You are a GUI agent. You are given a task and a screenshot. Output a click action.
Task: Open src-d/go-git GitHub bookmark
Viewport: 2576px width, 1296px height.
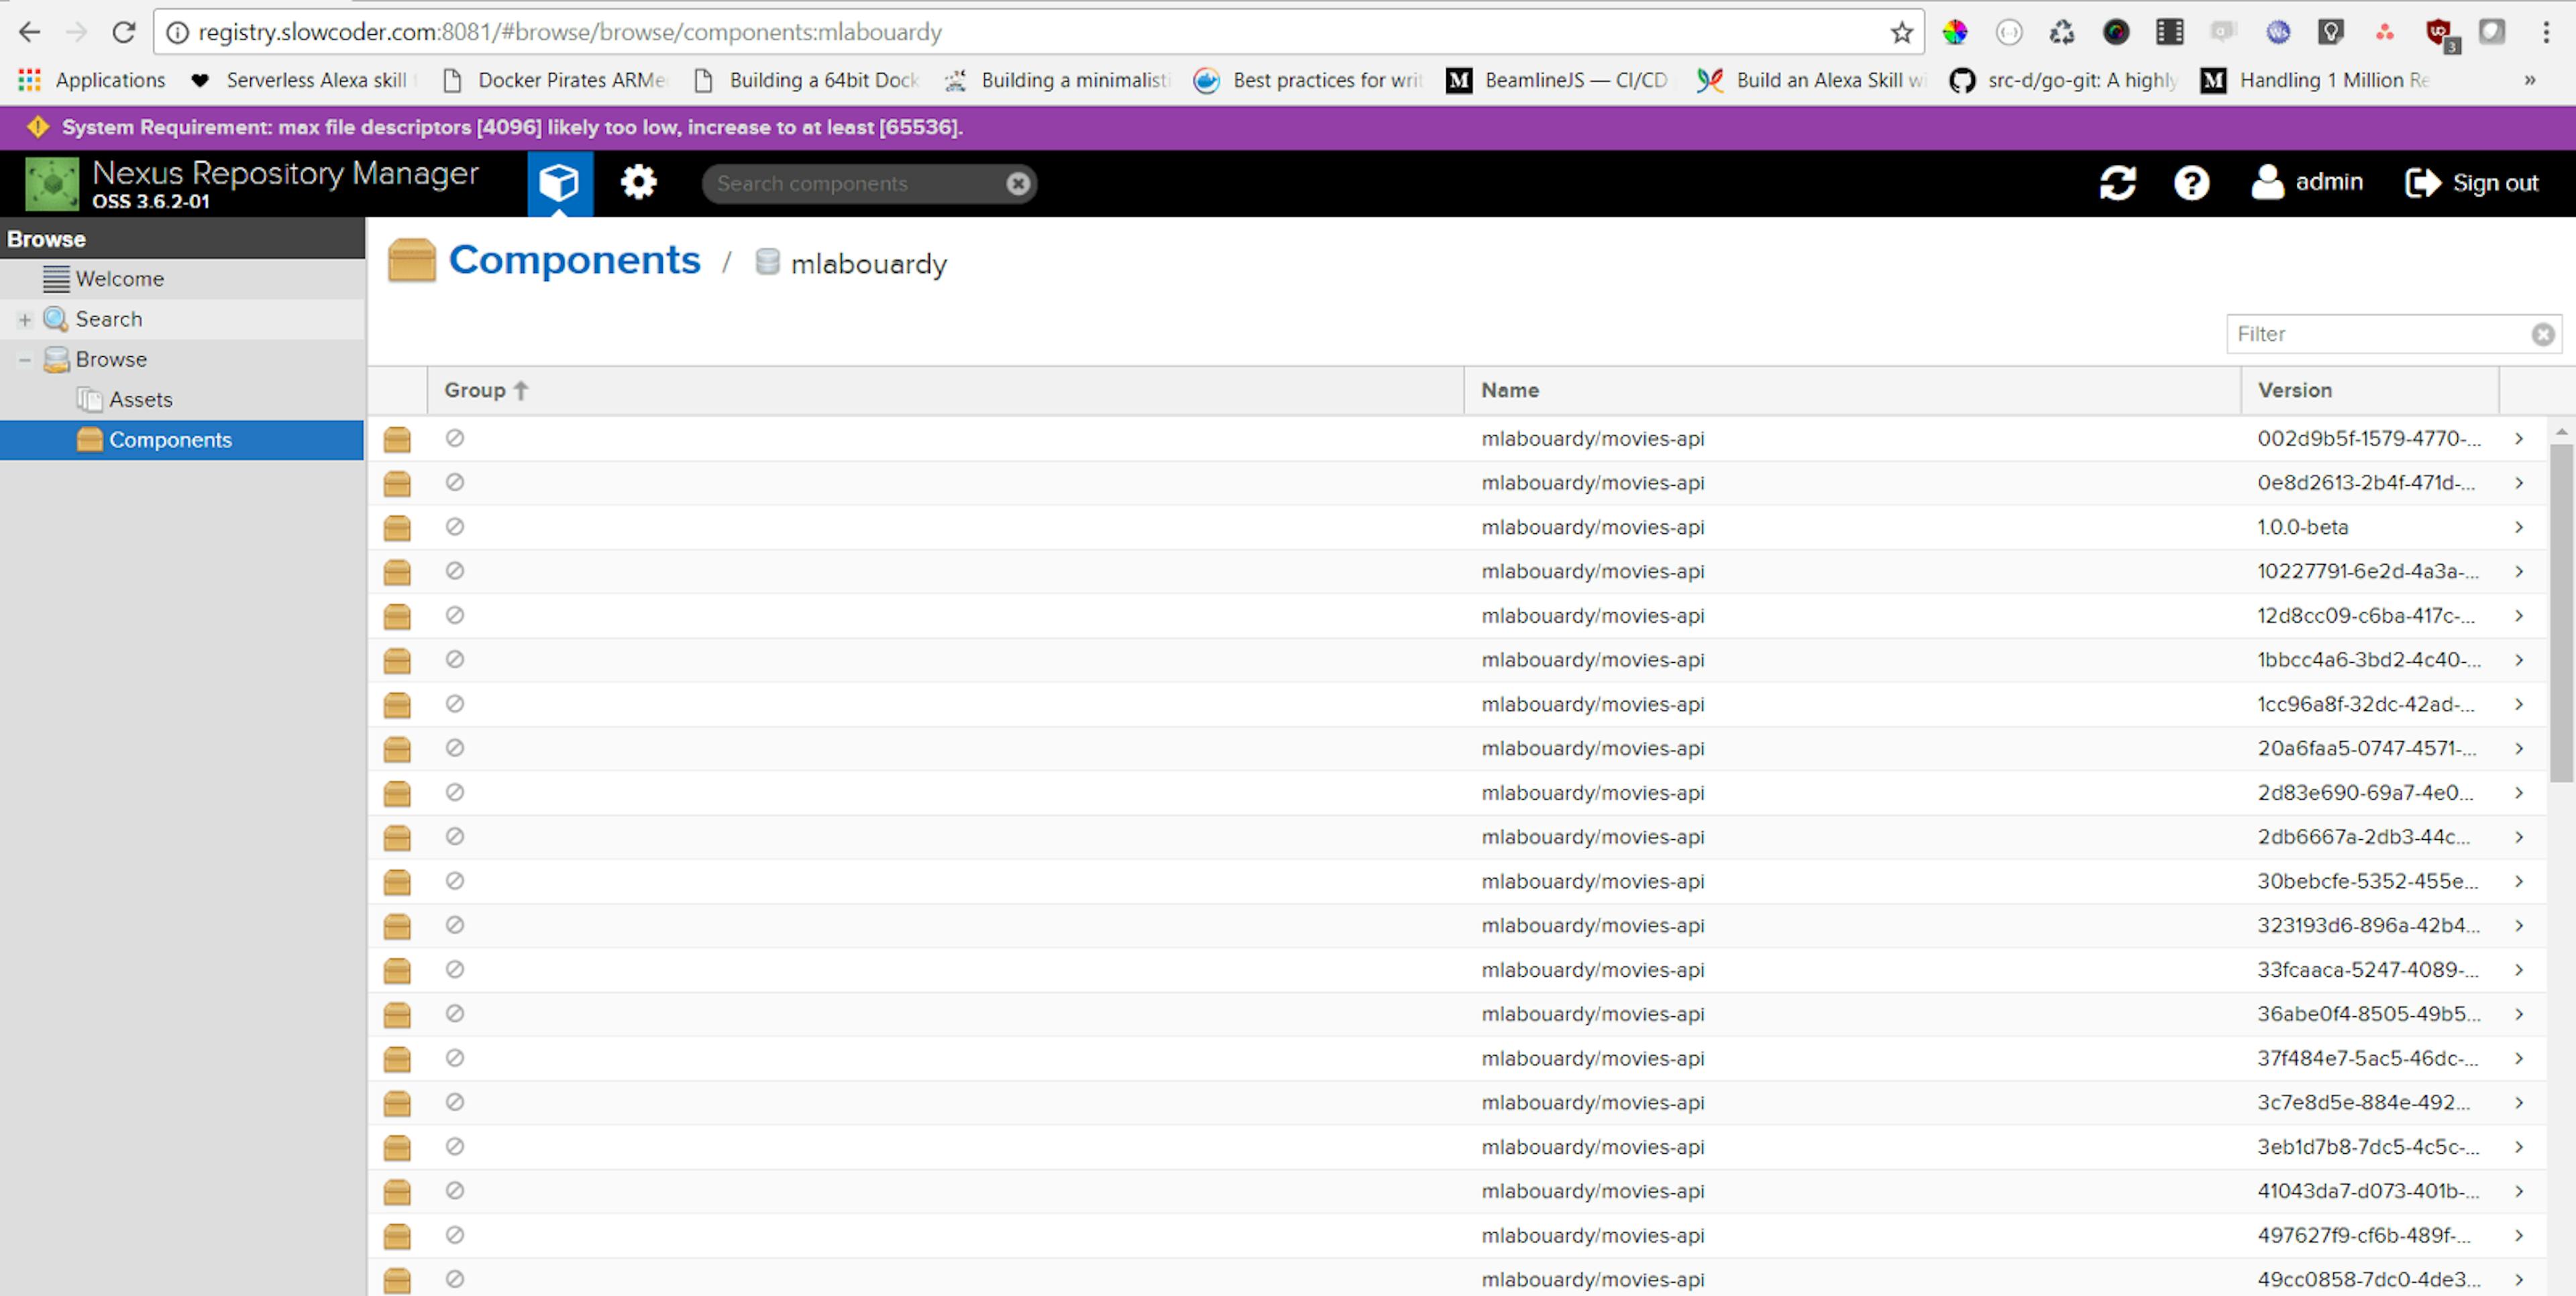(2063, 80)
